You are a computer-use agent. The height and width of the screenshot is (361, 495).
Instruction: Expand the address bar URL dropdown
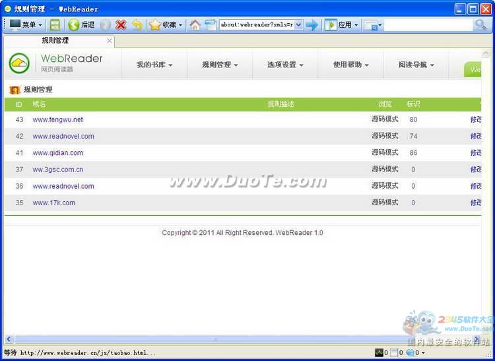pyautogui.click(x=298, y=24)
